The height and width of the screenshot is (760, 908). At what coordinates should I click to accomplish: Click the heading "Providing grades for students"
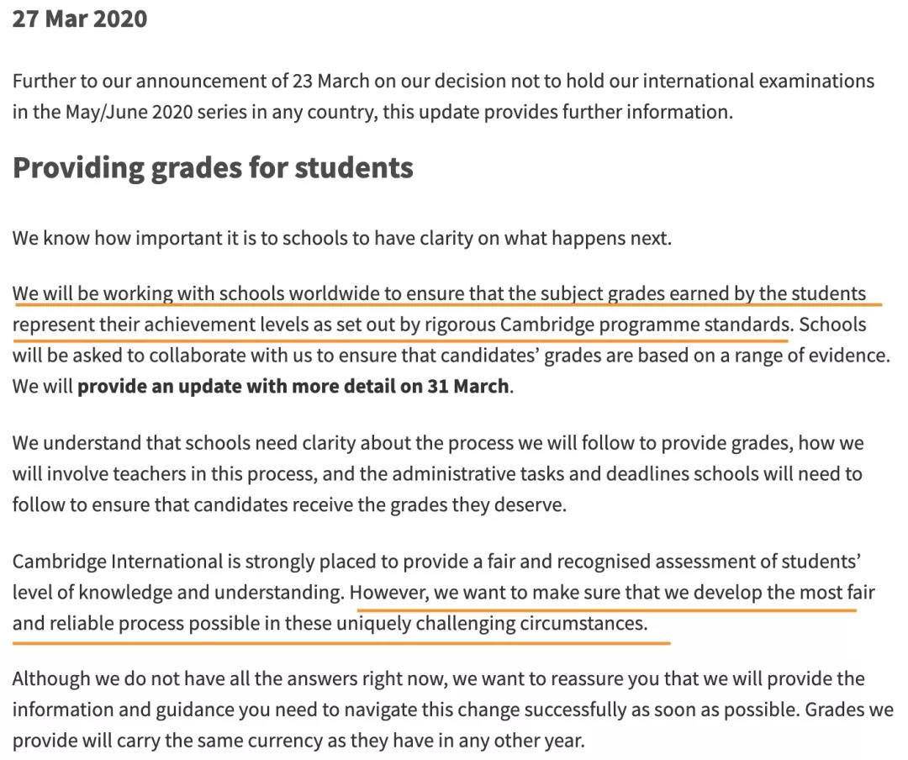point(213,168)
